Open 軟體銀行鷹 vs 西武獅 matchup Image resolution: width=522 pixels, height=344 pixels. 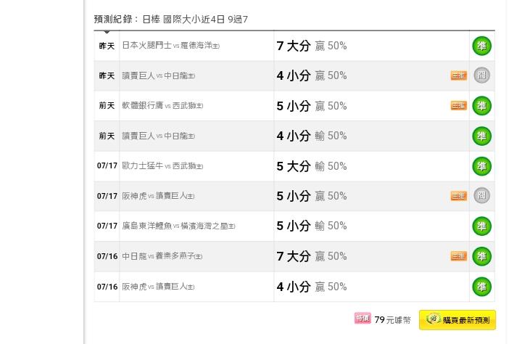click(162, 106)
